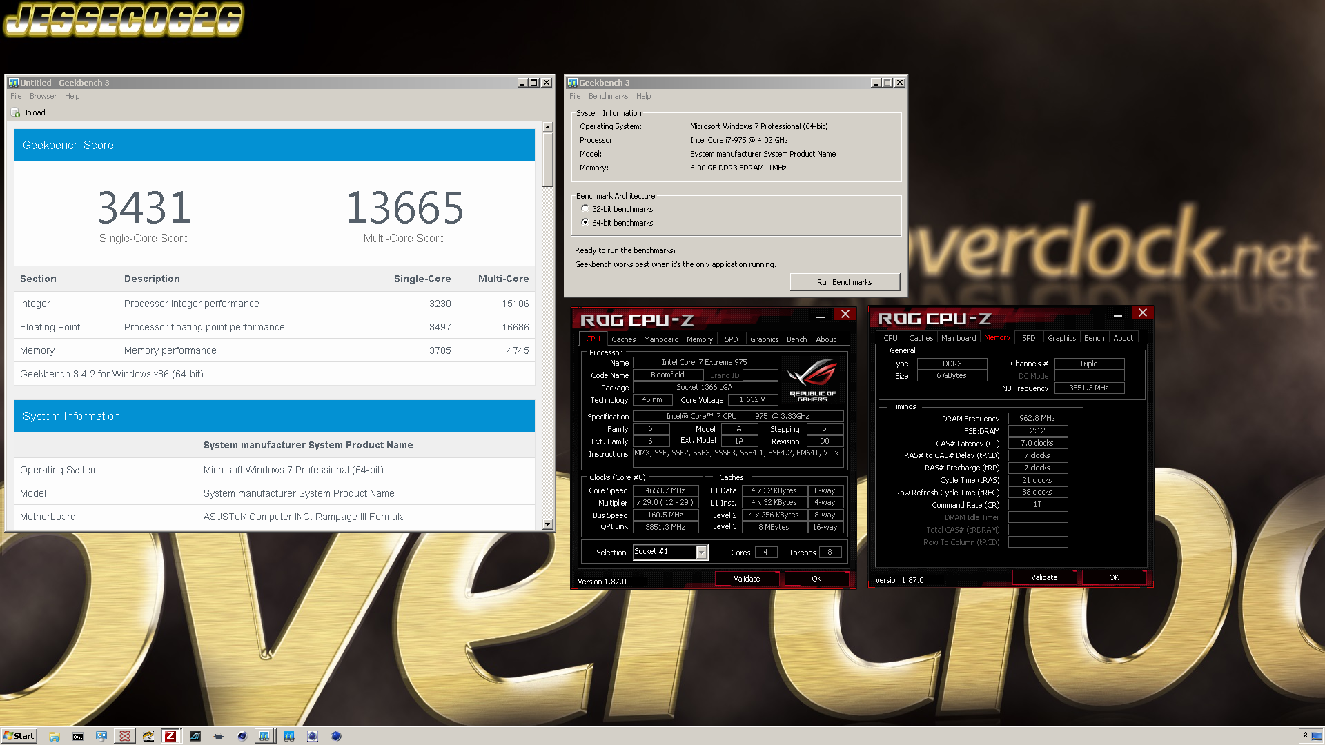The image size is (1325, 745).
Task: Open the yellow tool taskbar icon
Action: click(x=148, y=736)
